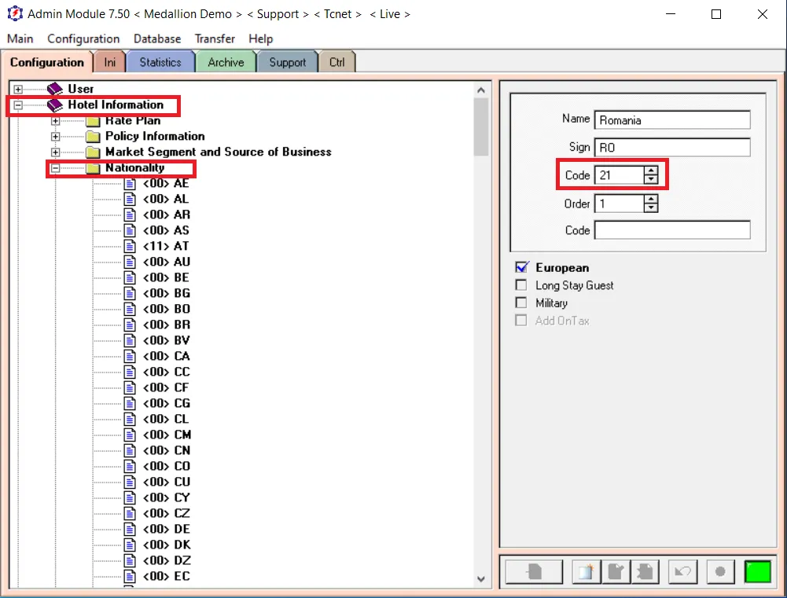This screenshot has height=598, width=787.
Task: Click the new record icon with sparkle
Action: [586, 571]
